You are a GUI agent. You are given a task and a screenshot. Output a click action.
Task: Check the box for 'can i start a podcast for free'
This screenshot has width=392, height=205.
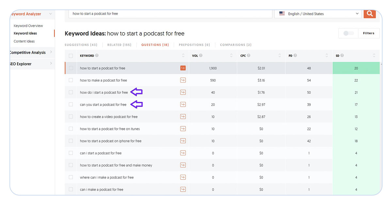[71, 153]
